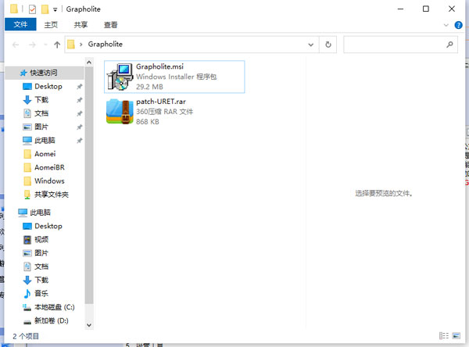Image resolution: width=469 pixels, height=347 pixels.
Task: Click navigation pane scrollbar up arrow
Action: [89, 63]
